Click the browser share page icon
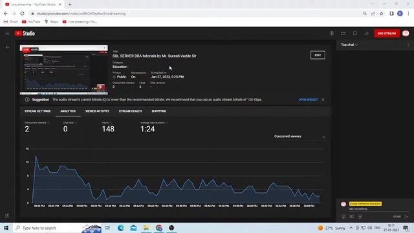 (373, 14)
